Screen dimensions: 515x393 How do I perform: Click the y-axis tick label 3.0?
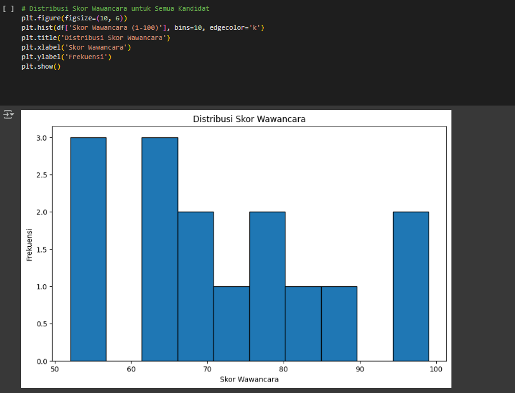[41, 138]
